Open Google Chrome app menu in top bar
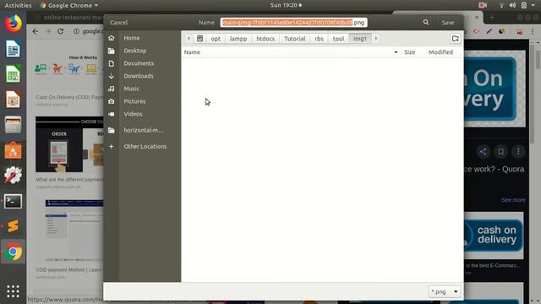Screen dimensions: 541x304 tap(69, 5)
